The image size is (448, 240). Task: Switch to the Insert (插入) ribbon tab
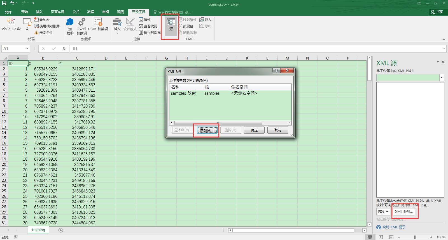pos(39,12)
